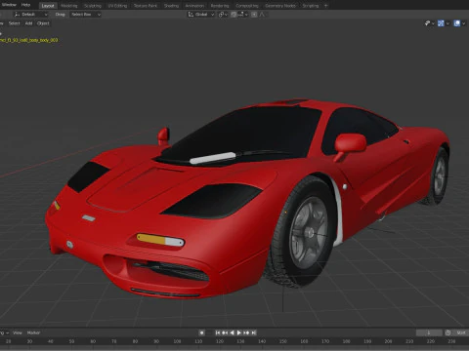Open the Default orientation dropdown
Screen dimensions: 469x351
pos(30,15)
